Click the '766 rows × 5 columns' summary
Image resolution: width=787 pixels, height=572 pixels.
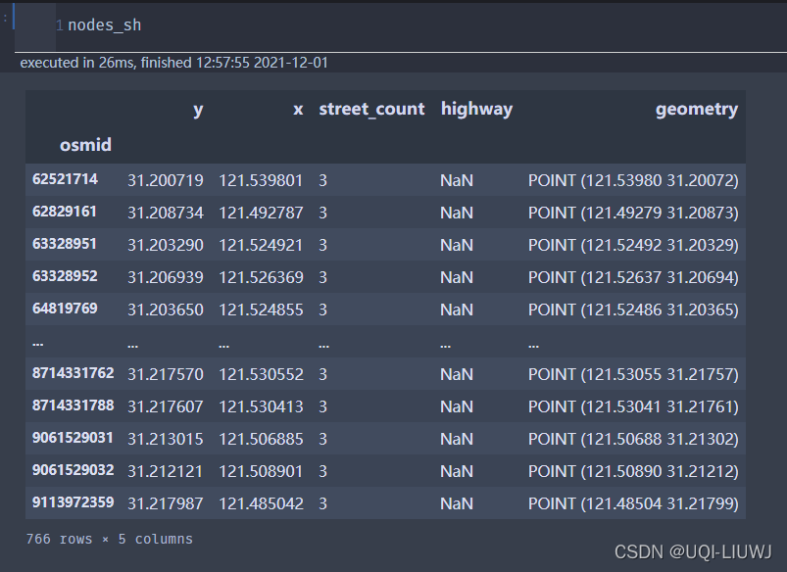point(110,539)
